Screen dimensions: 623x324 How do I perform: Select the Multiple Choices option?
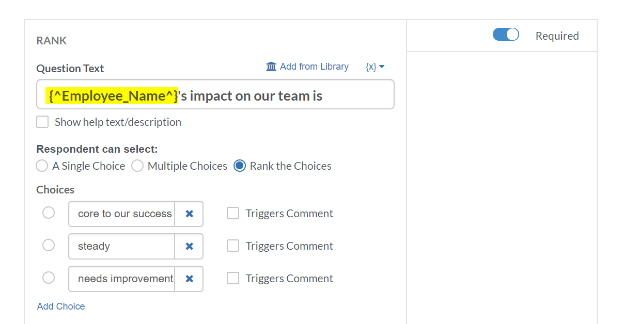(137, 166)
